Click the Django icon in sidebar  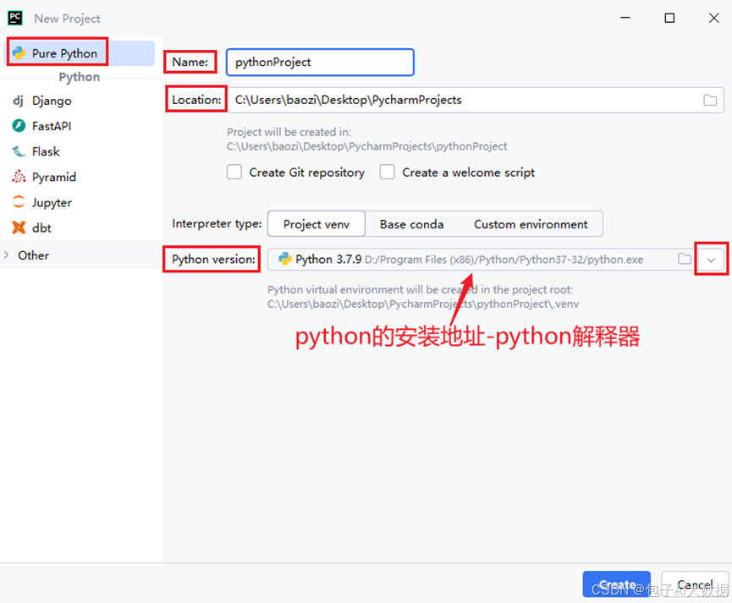point(18,101)
